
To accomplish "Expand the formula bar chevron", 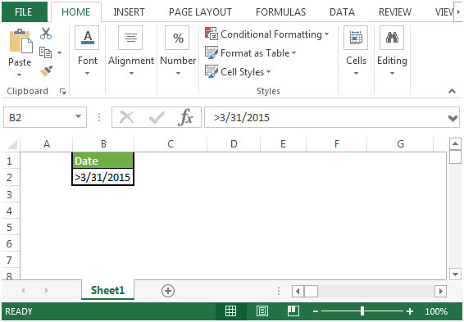I will coord(453,118).
